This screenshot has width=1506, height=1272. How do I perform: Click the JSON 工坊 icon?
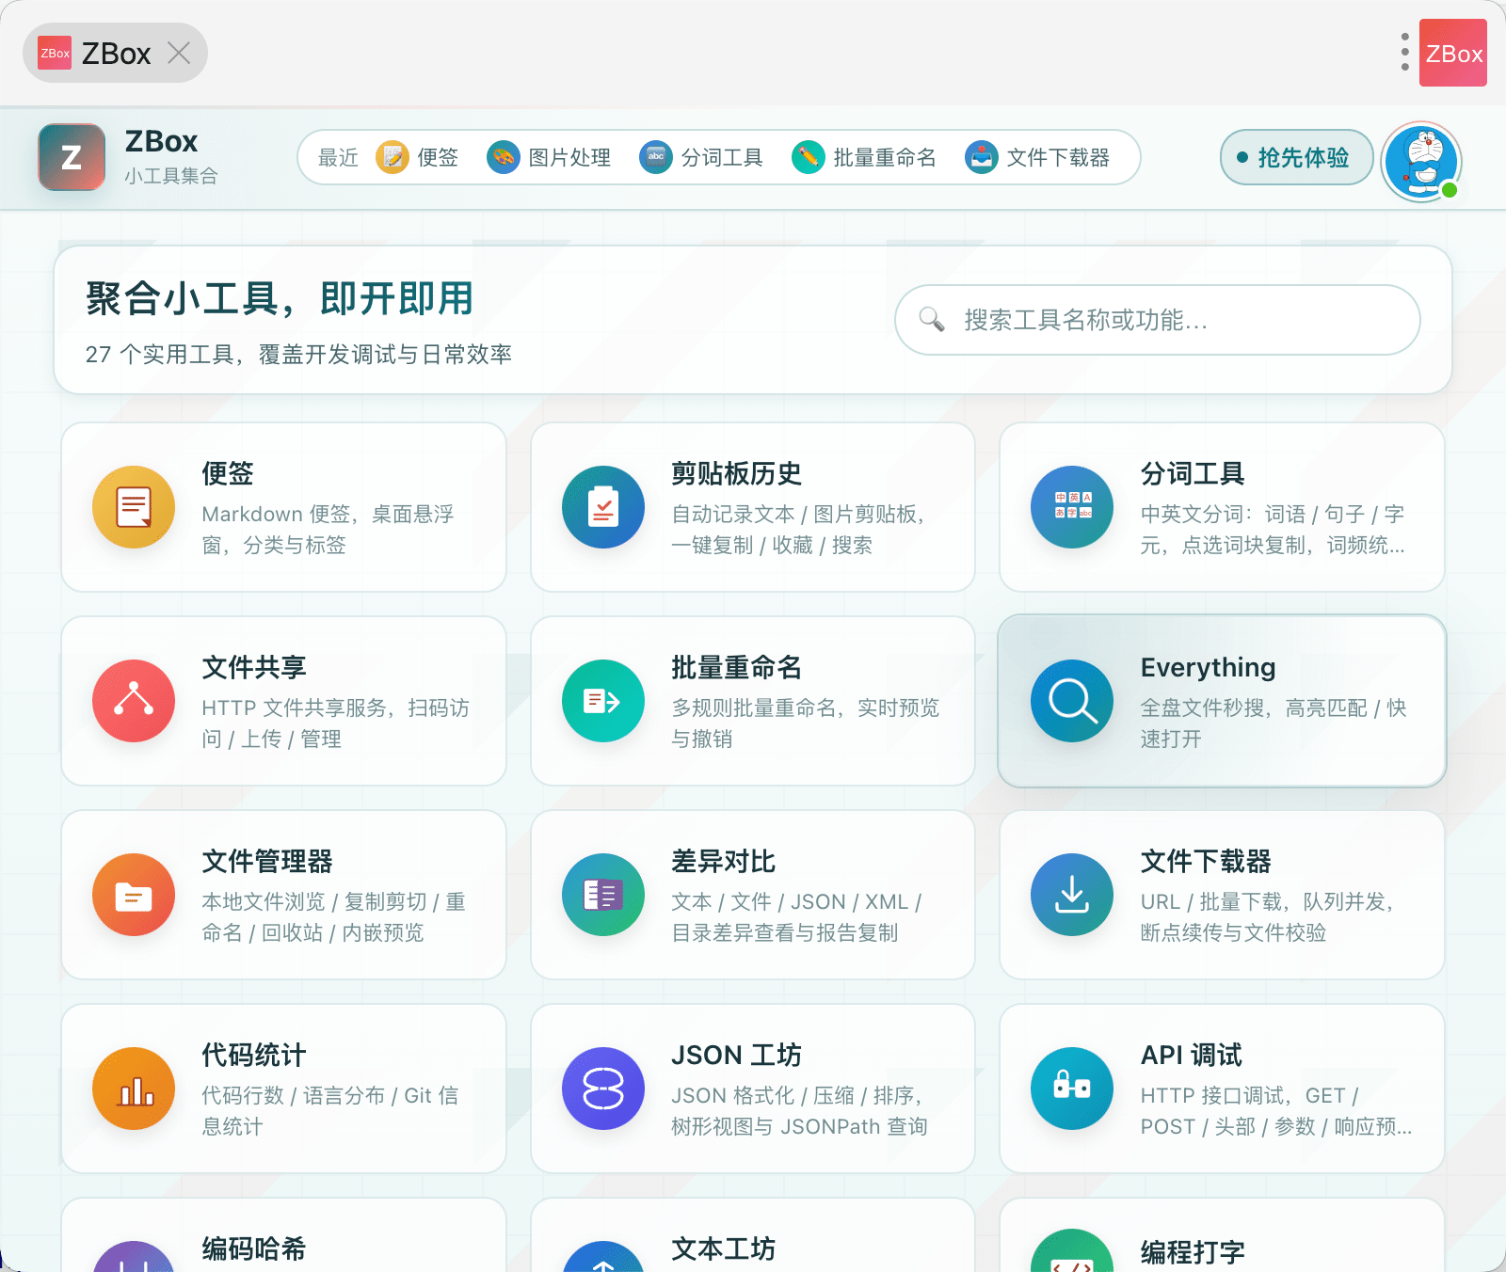[x=603, y=1089]
